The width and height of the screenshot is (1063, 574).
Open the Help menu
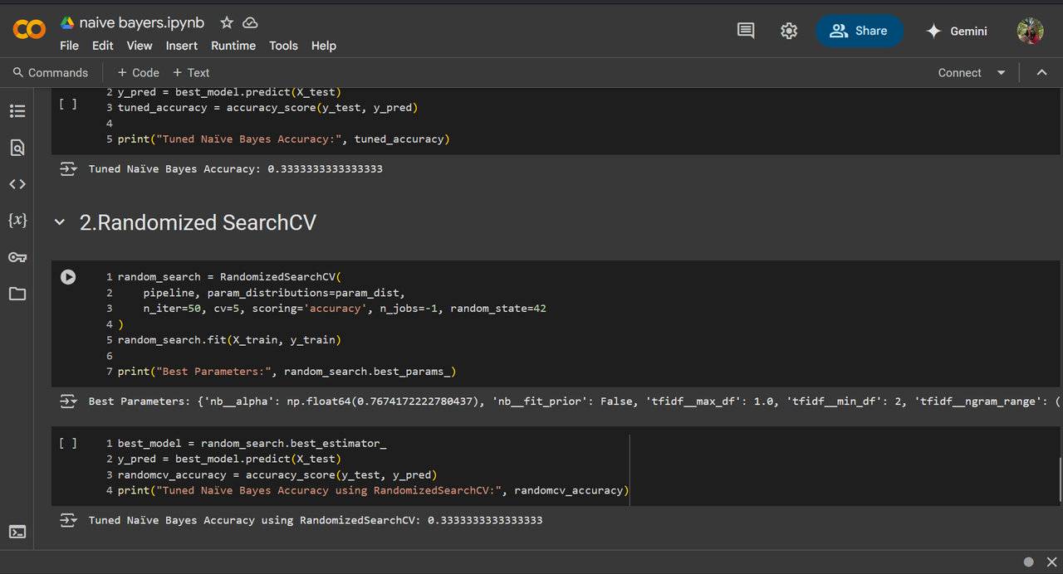pyautogui.click(x=324, y=46)
